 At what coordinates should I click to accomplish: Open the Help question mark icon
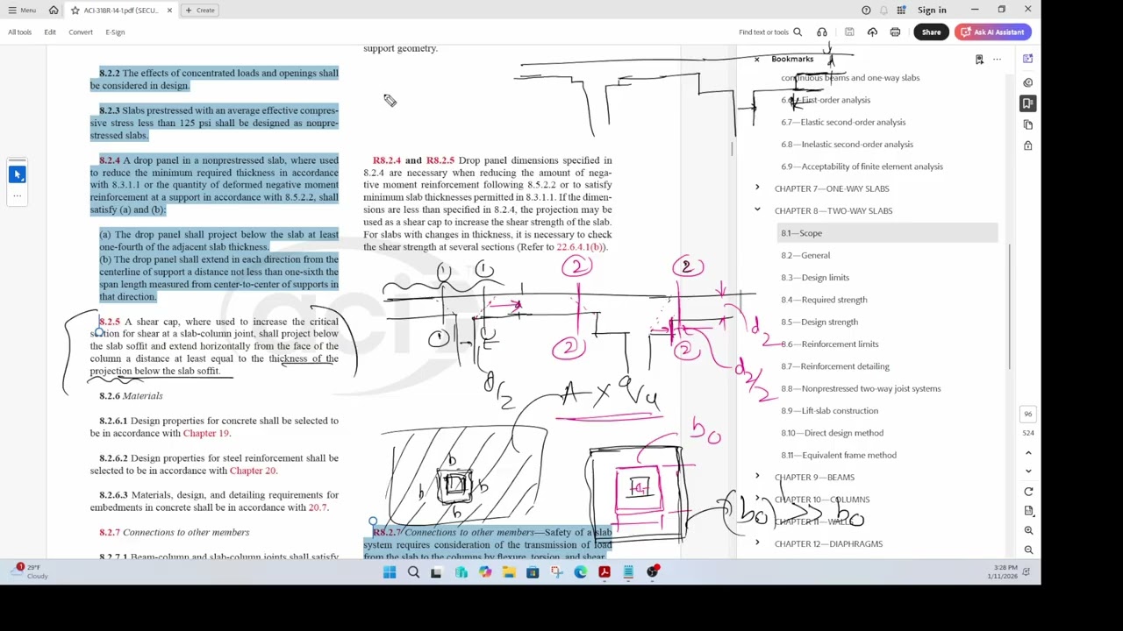866,10
